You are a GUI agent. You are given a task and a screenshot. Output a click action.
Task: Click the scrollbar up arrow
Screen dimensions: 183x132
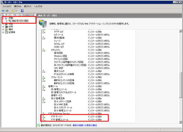180,31
